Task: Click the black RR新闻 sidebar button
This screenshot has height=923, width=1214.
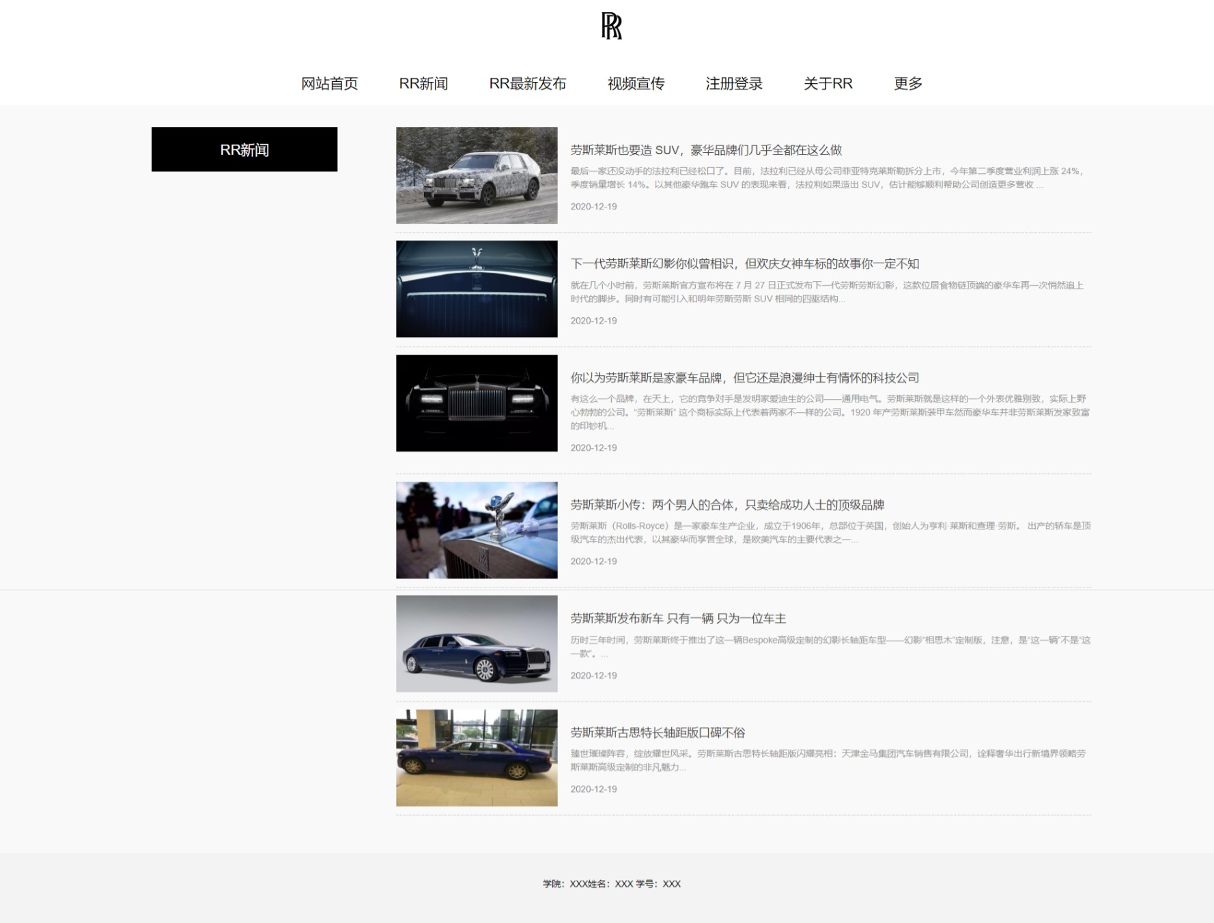Action: point(244,149)
